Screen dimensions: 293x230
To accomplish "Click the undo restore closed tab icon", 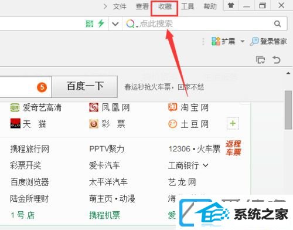I will click(277, 60).
